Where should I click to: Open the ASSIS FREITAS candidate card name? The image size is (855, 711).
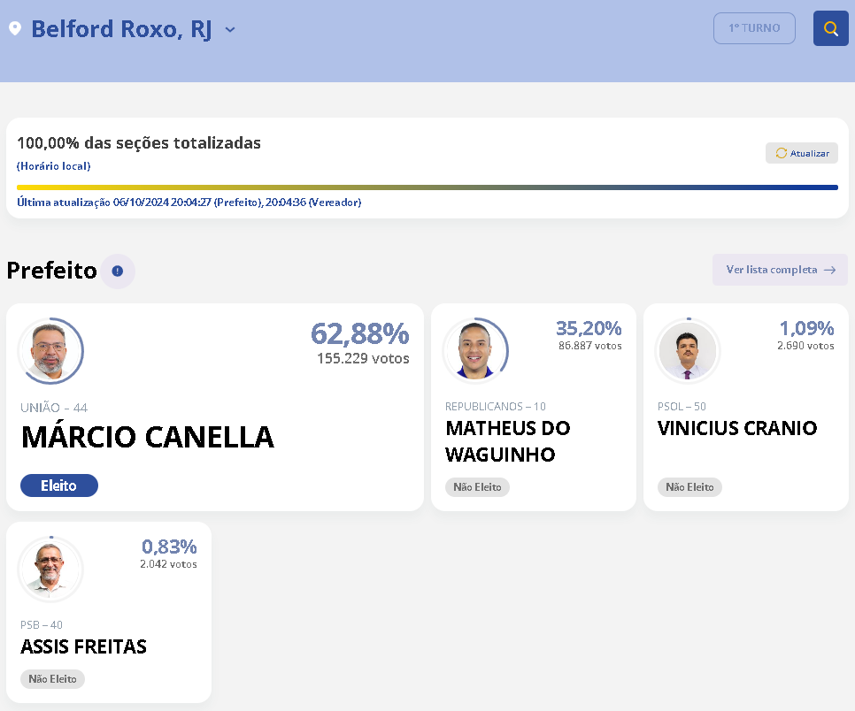click(83, 646)
